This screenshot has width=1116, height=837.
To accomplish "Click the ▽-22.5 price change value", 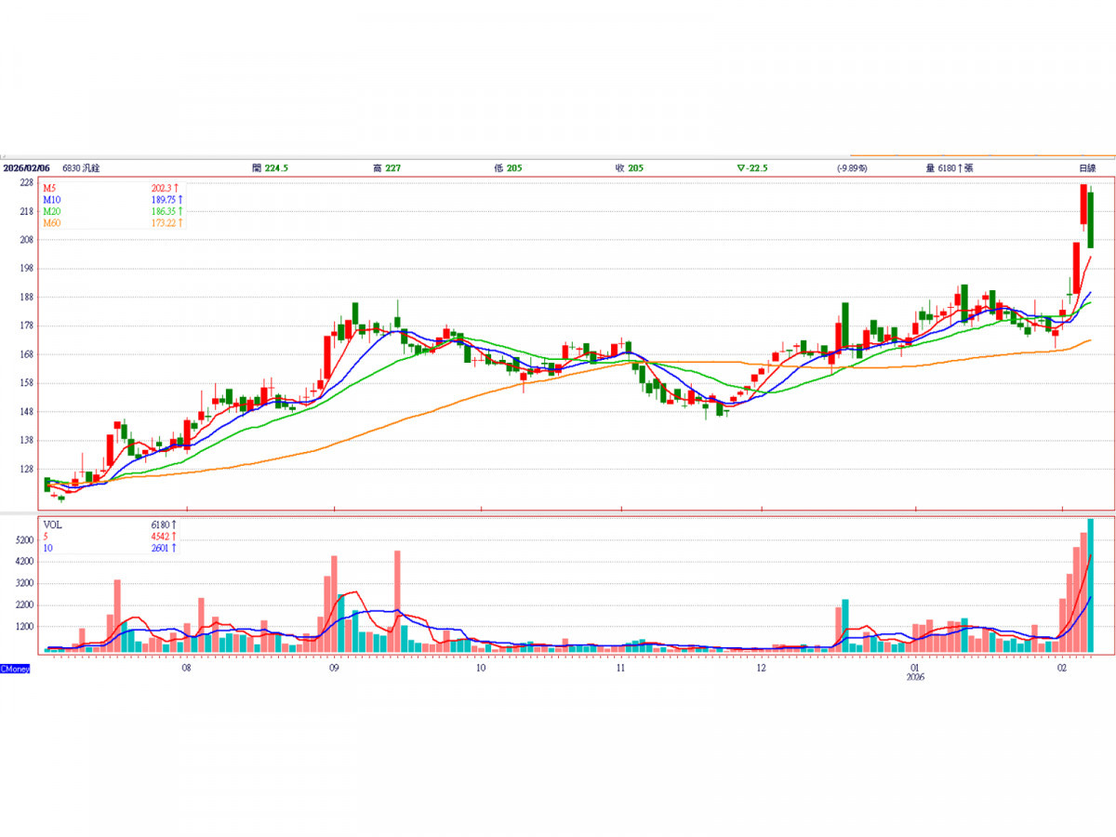I will pos(751,168).
